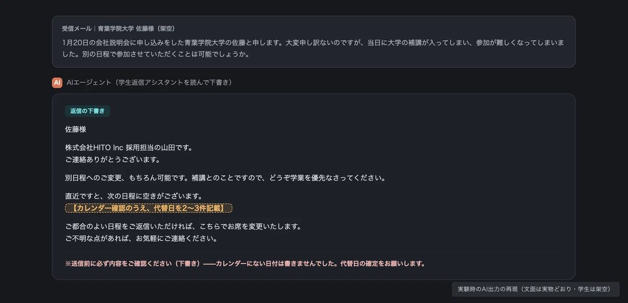Viewport: 628px width, 303px height.
Task: Click the orange 送信前に必ず warning note
Action: click(x=245, y=264)
